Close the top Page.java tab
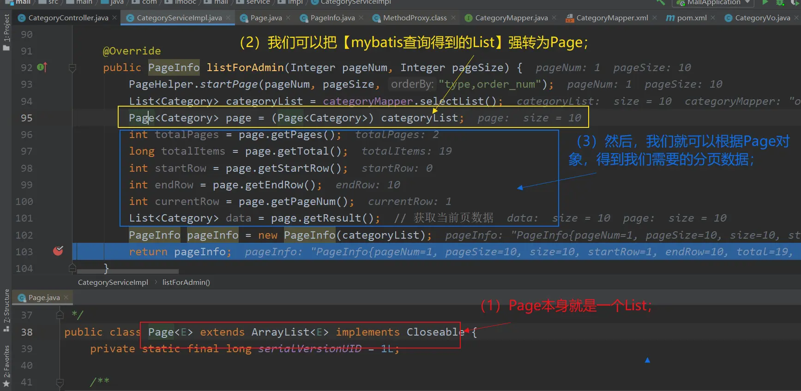This screenshot has width=801, height=391. click(x=288, y=18)
